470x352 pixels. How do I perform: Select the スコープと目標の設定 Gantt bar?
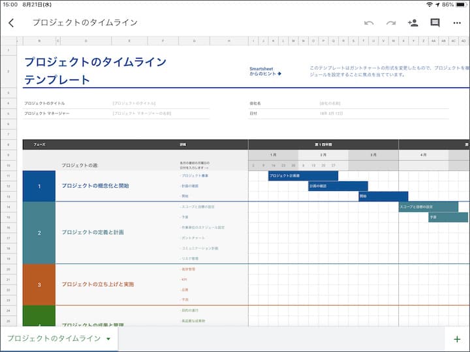click(428, 207)
